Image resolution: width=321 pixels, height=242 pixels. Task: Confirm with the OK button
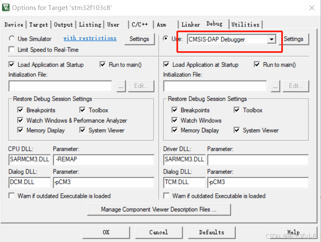pos(106,233)
